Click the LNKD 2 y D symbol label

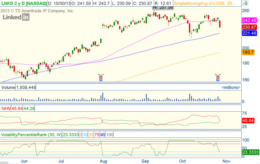point(24,3)
